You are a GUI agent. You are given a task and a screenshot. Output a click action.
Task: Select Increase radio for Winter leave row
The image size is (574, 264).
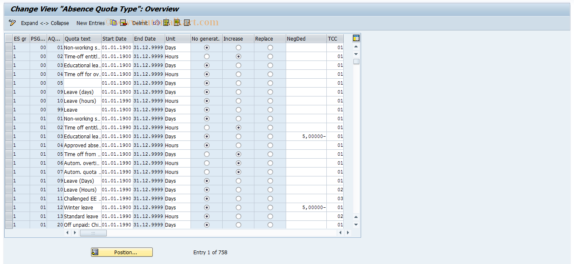[x=239, y=207]
